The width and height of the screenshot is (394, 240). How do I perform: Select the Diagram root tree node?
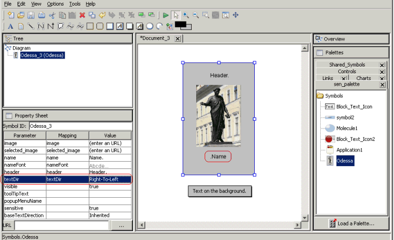coord(21,48)
